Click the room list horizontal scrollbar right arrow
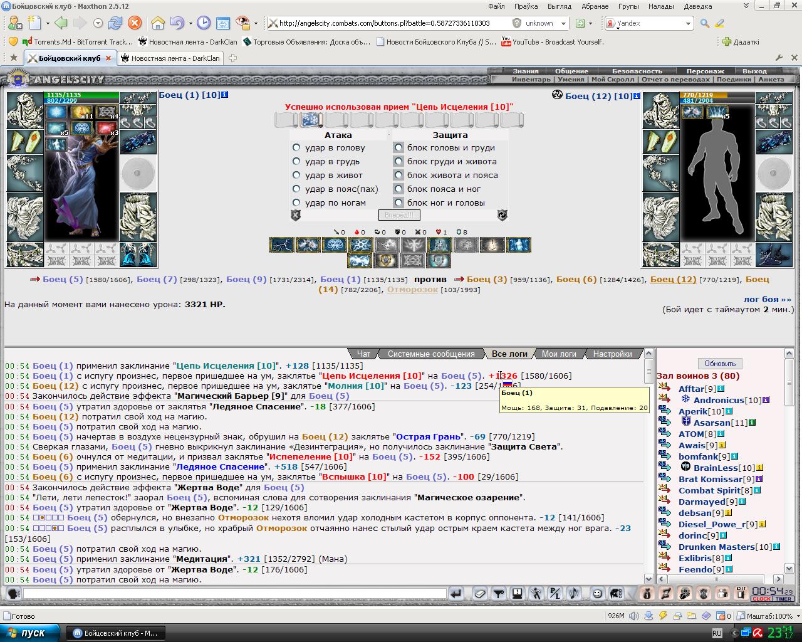This screenshot has width=802, height=642. pyautogui.click(x=779, y=579)
